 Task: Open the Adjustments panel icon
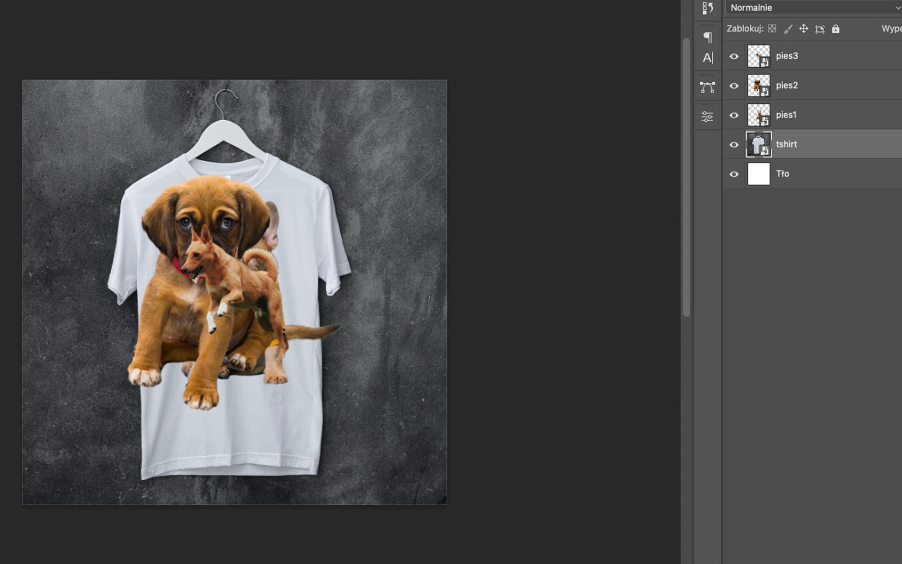click(x=708, y=117)
